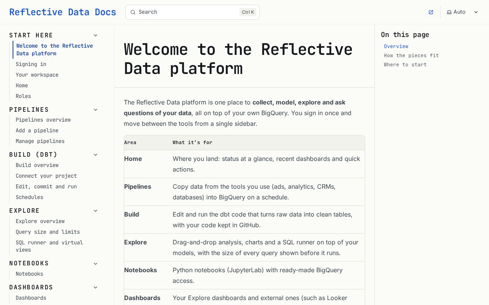Image resolution: width=489 pixels, height=305 pixels.
Task: Open Build overview page
Action: pos(37,165)
